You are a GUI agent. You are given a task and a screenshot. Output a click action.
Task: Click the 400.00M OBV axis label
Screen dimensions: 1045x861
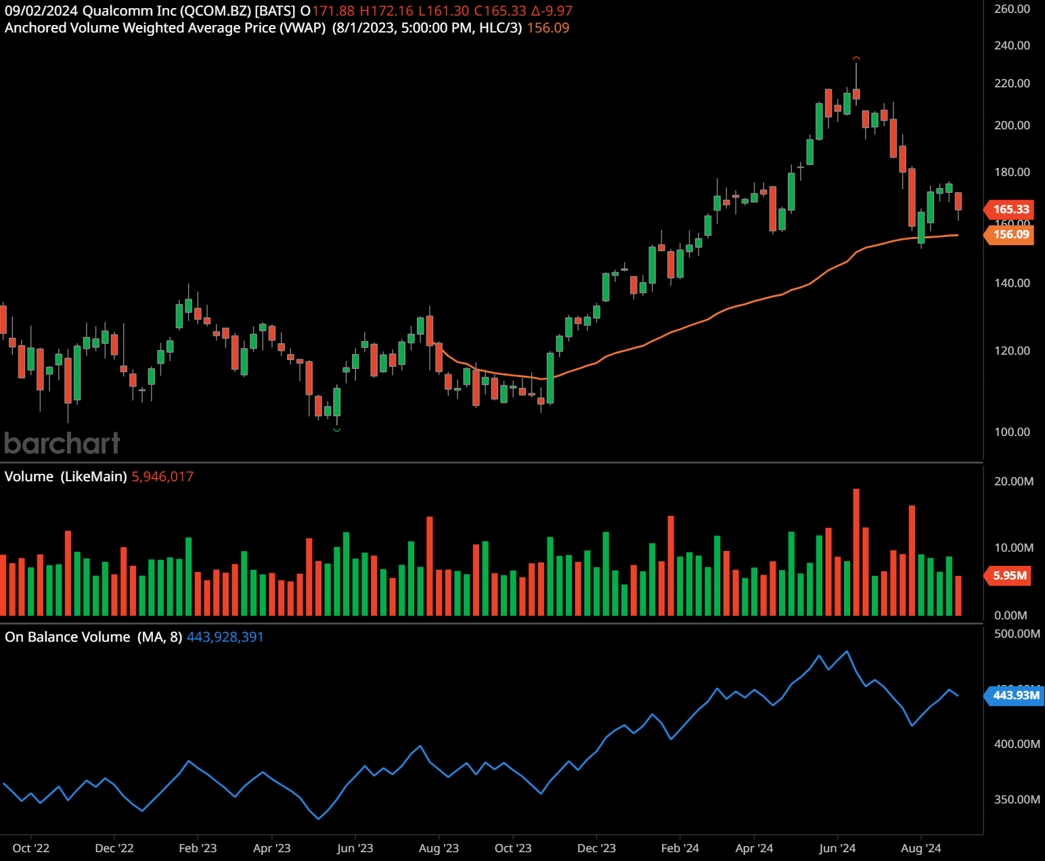(x=1017, y=744)
